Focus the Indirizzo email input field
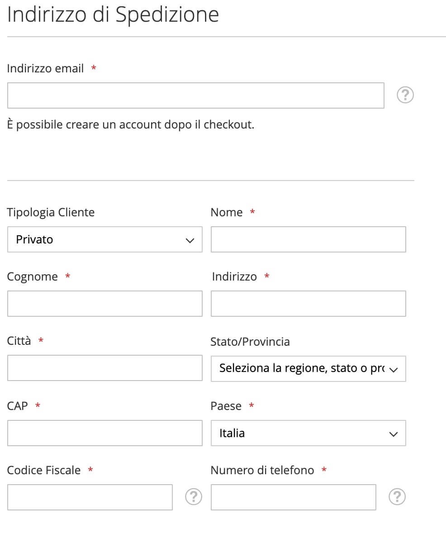This screenshot has width=446, height=543. coord(196,95)
